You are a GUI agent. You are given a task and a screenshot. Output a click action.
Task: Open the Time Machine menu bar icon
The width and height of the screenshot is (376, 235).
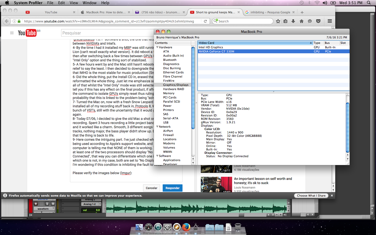click(x=302, y=3)
